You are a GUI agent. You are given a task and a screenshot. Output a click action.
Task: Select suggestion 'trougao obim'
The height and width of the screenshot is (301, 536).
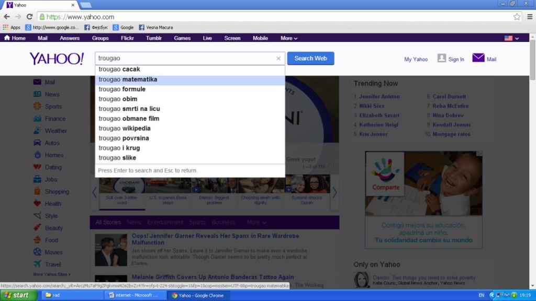[190, 99]
